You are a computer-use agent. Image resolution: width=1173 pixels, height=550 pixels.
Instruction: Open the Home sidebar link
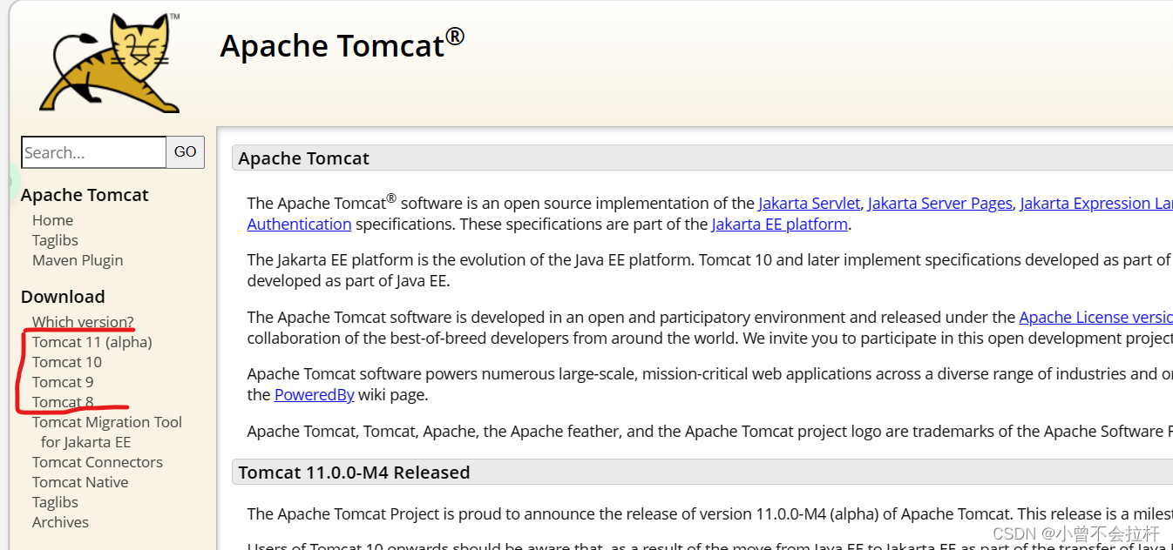pyautogui.click(x=52, y=220)
